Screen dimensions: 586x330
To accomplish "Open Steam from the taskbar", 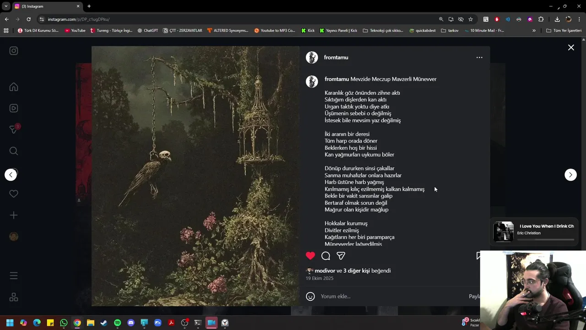I will click(x=104, y=323).
